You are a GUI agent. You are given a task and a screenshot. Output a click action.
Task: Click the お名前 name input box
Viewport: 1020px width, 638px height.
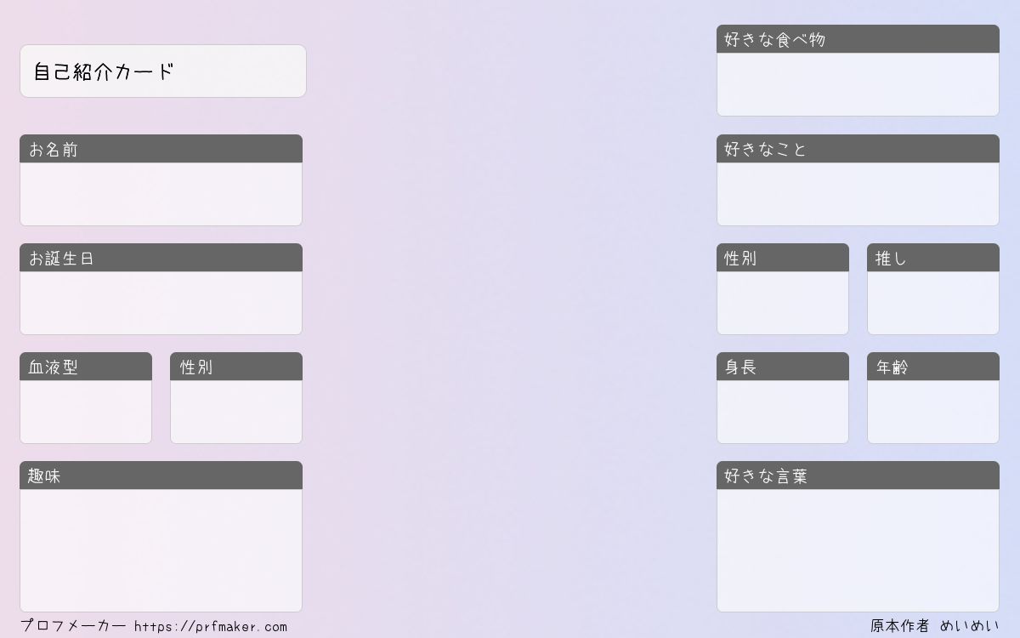coord(161,194)
